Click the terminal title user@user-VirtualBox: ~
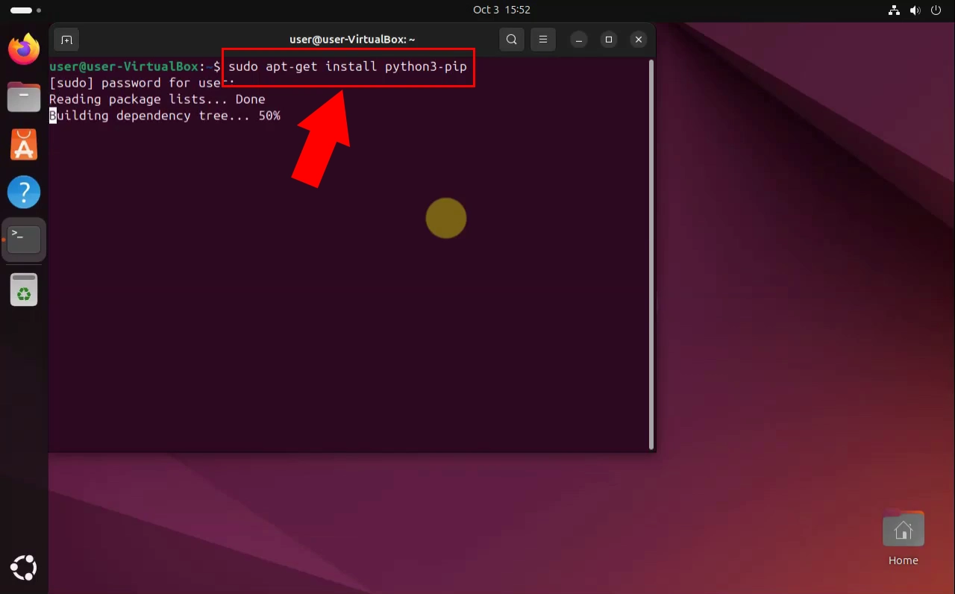Viewport: 955px width, 594px height. (x=352, y=40)
